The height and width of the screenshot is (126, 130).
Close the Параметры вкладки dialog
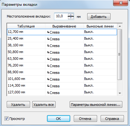click(121, 3)
